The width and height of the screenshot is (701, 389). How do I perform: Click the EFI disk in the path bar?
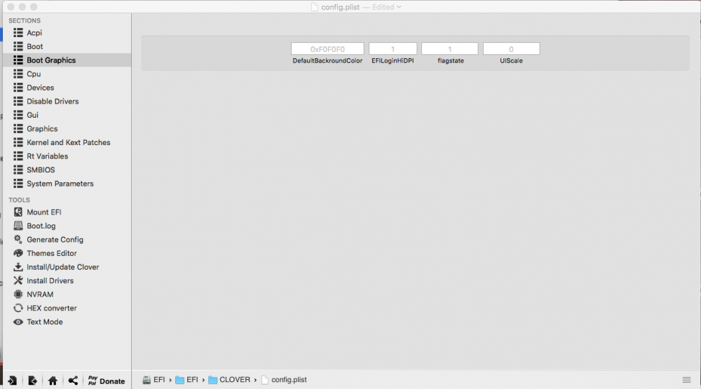tap(154, 380)
